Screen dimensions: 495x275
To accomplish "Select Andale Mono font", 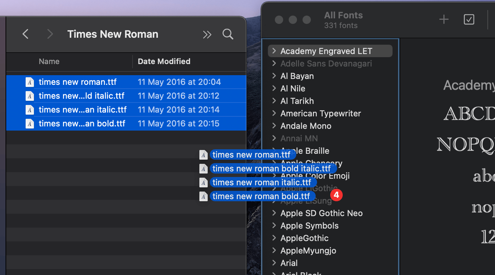I will click(306, 126).
